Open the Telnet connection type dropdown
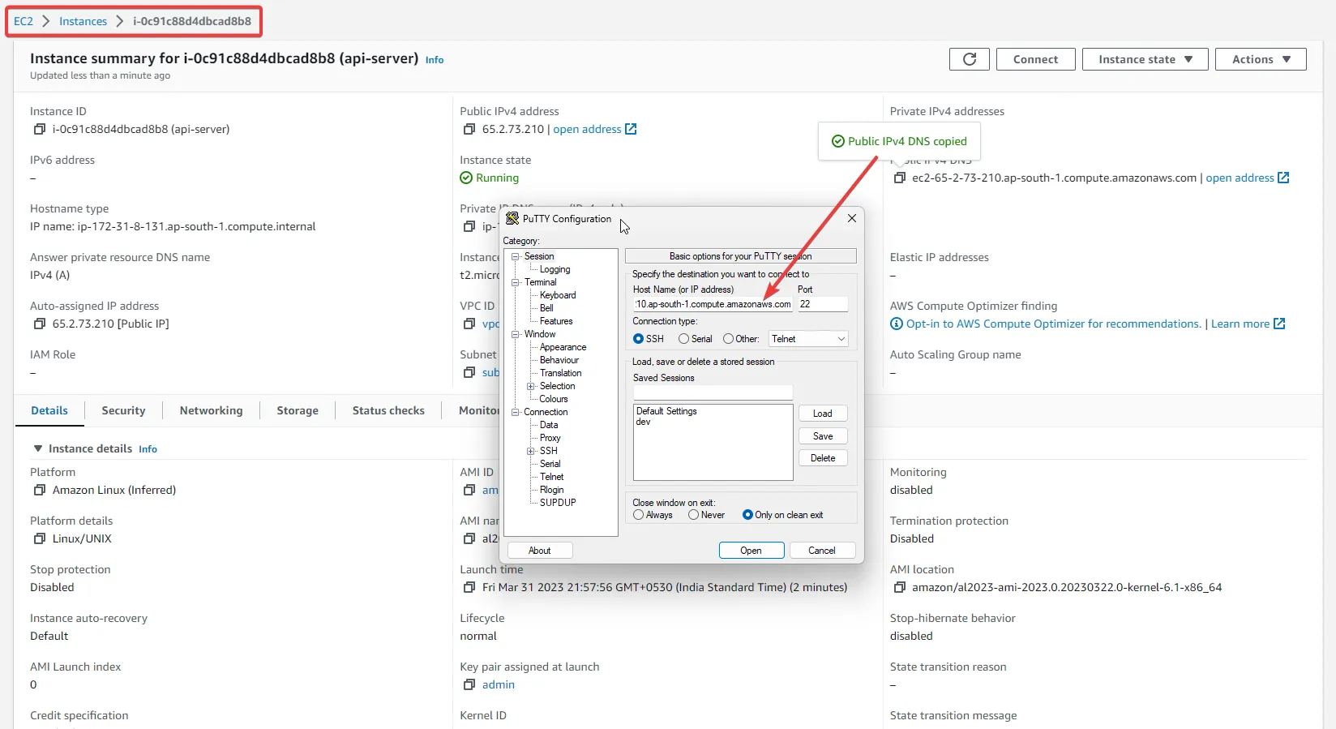The image size is (1336, 729). (x=808, y=339)
